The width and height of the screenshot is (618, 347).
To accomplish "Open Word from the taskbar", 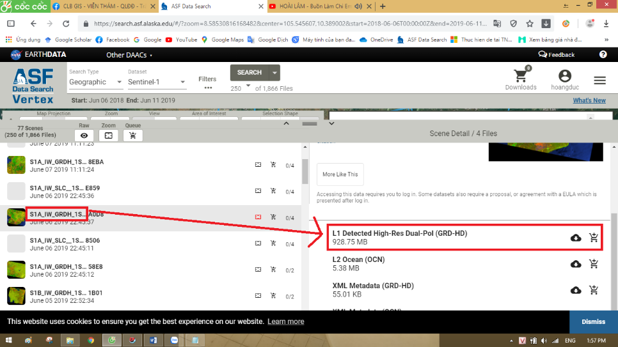I will pyautogui.click(x=154, y=341).
